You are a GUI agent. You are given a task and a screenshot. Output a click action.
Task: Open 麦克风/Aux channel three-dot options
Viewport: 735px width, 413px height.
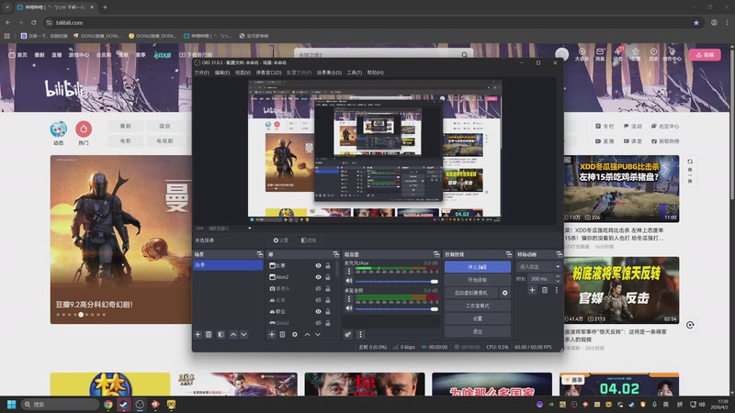pos(349,271)
